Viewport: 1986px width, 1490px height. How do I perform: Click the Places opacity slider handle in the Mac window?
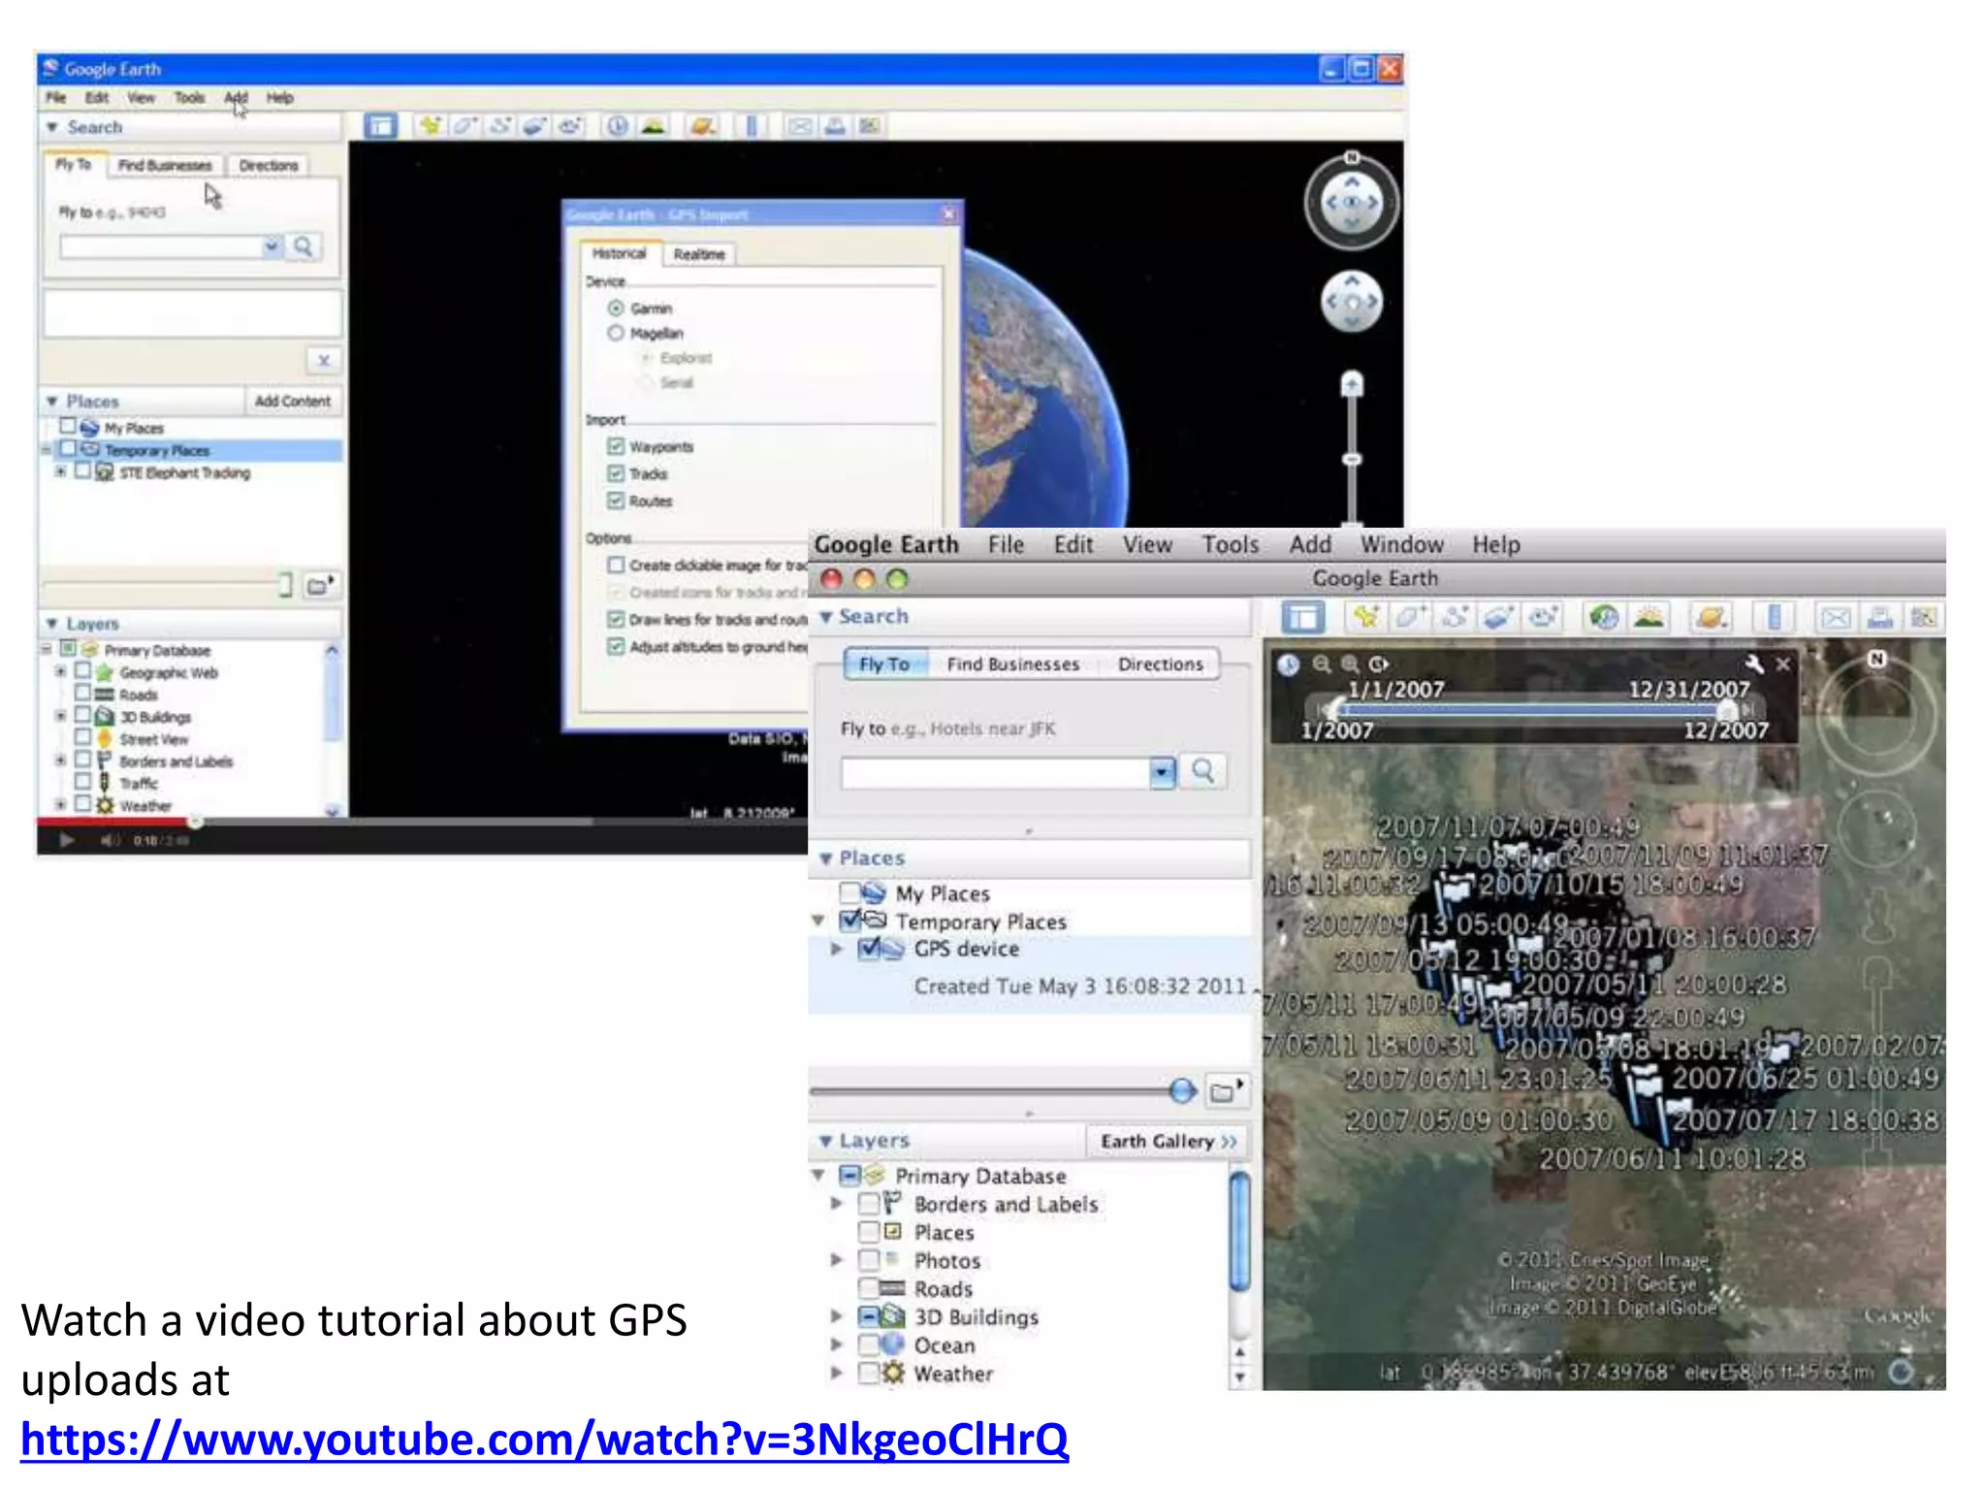pos(1182,1090)
